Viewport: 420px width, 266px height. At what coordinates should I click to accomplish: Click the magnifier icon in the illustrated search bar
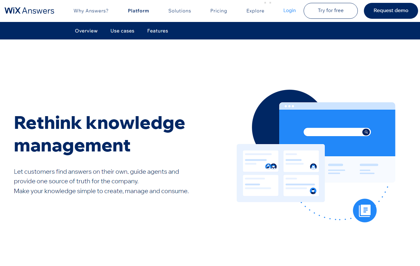point(366,132)
